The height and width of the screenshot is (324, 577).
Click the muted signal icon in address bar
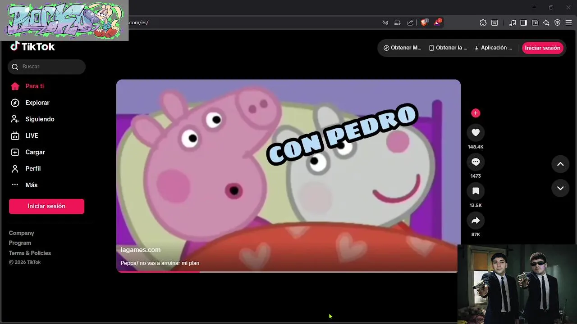(385, 22)
